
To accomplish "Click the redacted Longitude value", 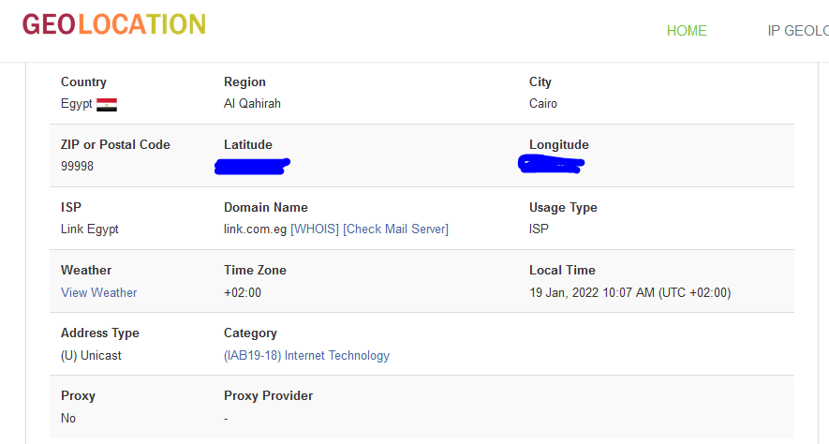I will tap(552, 165).
